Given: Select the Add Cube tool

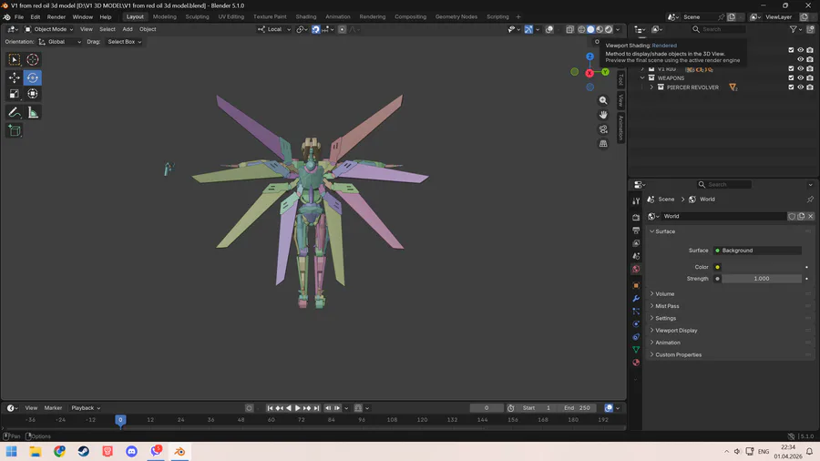Looking at the screenshot, I should 14,130.
